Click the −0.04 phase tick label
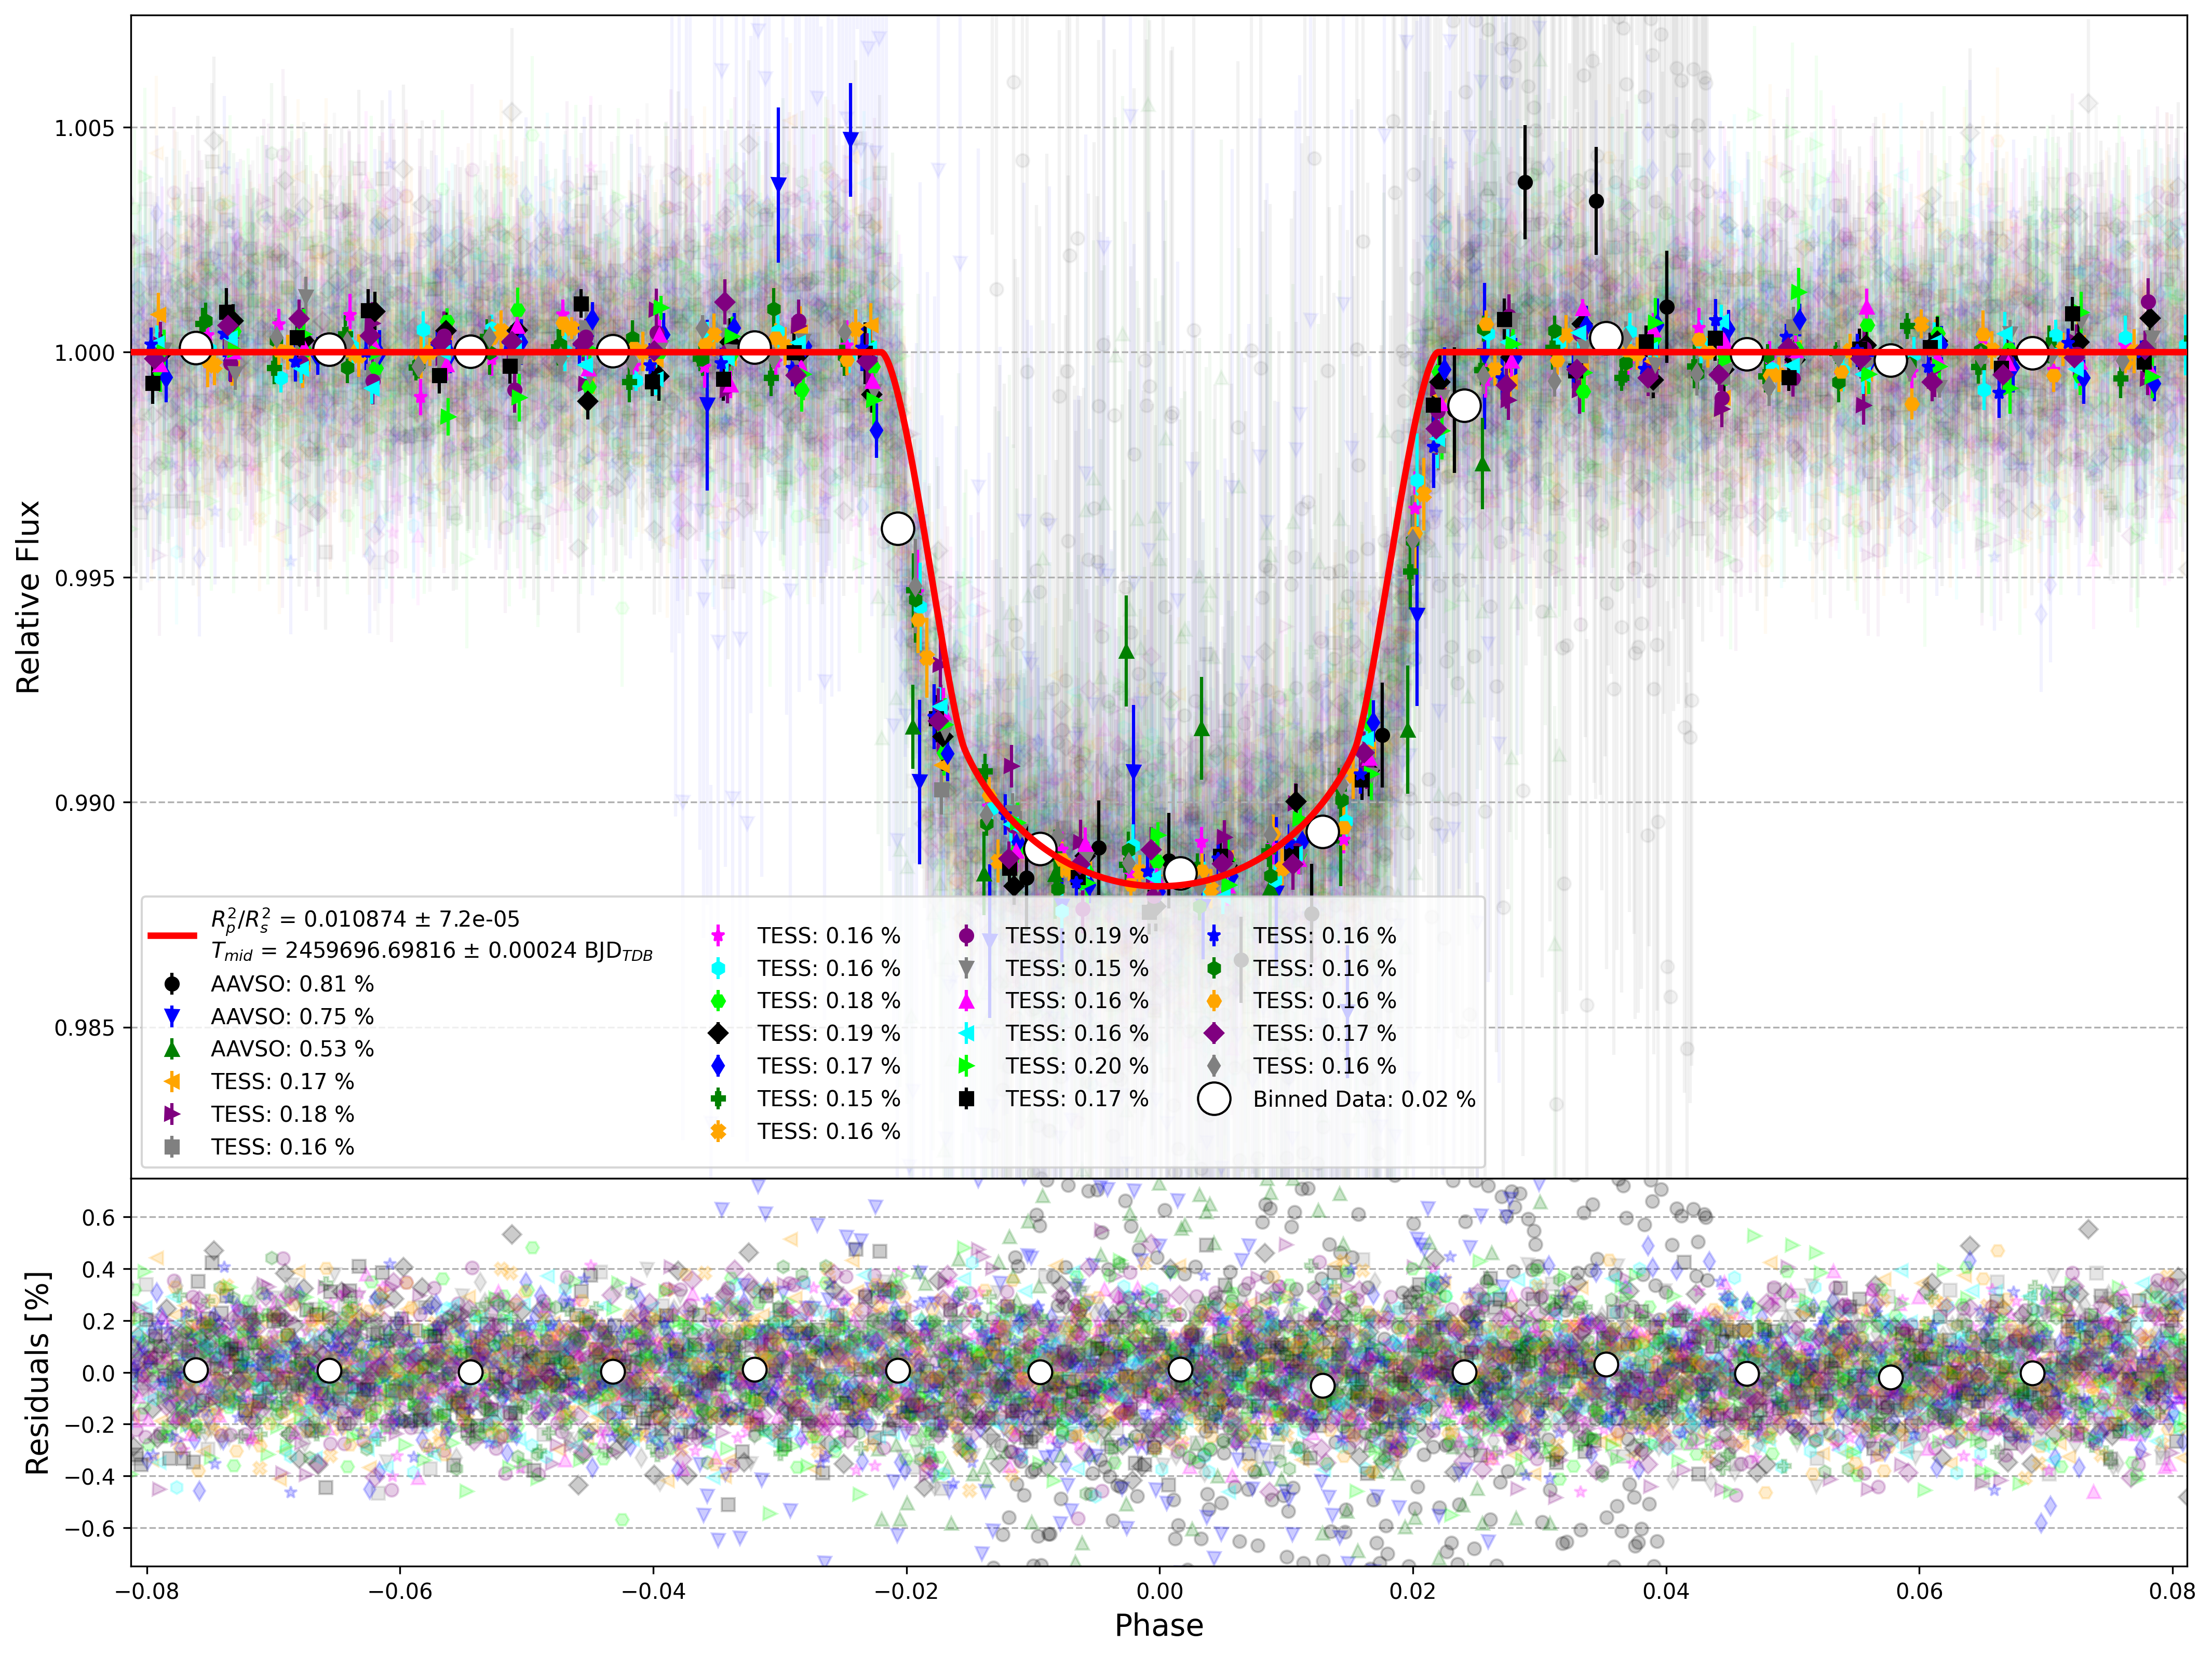Screen dimensions: 2212x1657 coord(653,1590)
